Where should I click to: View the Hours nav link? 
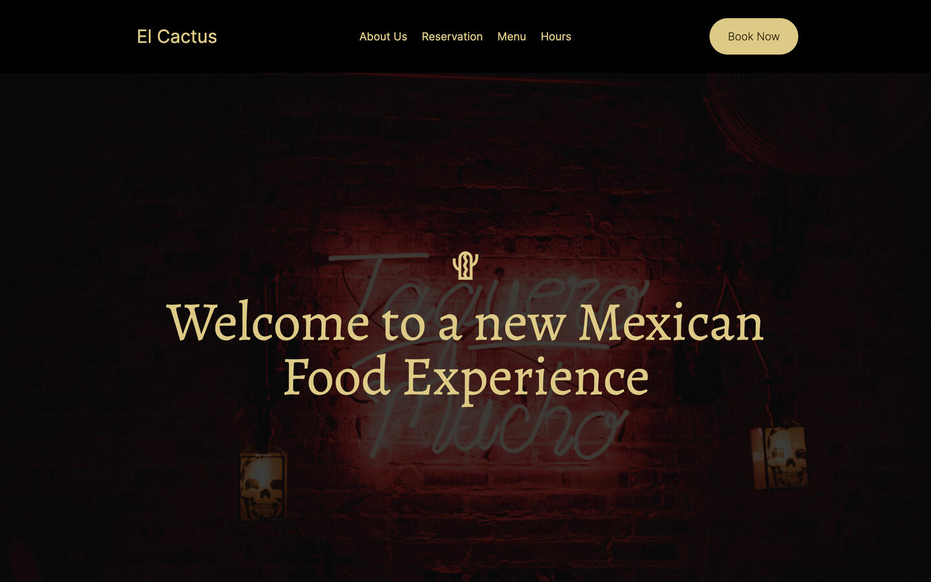click(x=556, y=37)
